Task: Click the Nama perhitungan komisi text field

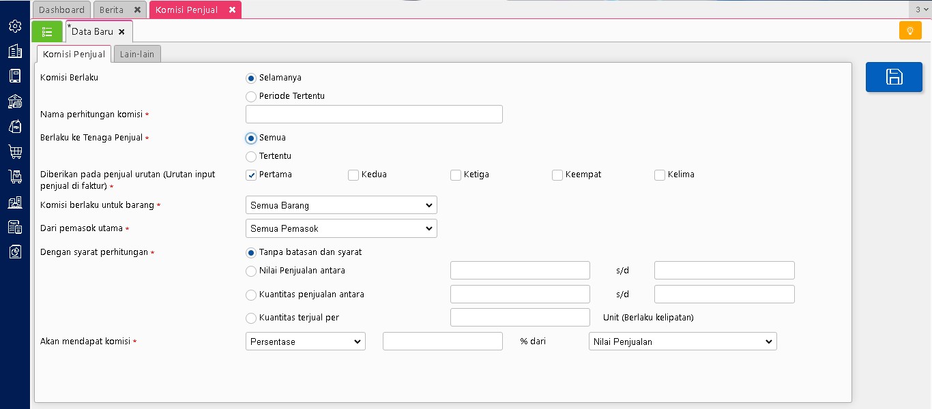Action: (374, 115)
